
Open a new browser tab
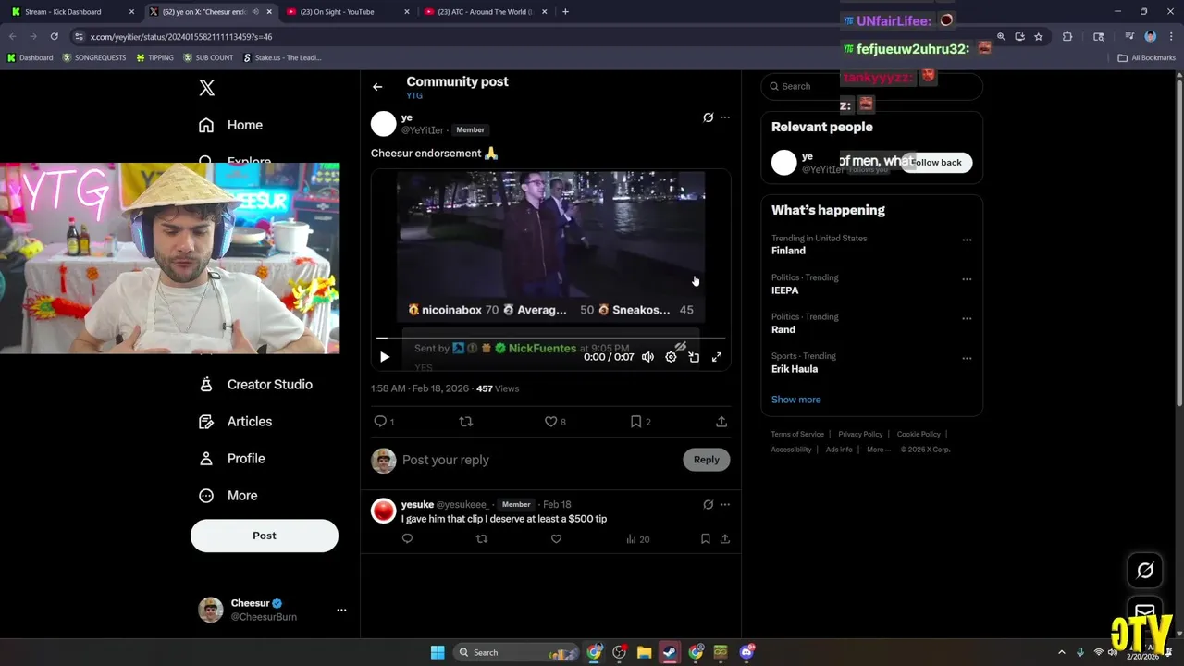[565, 12]
